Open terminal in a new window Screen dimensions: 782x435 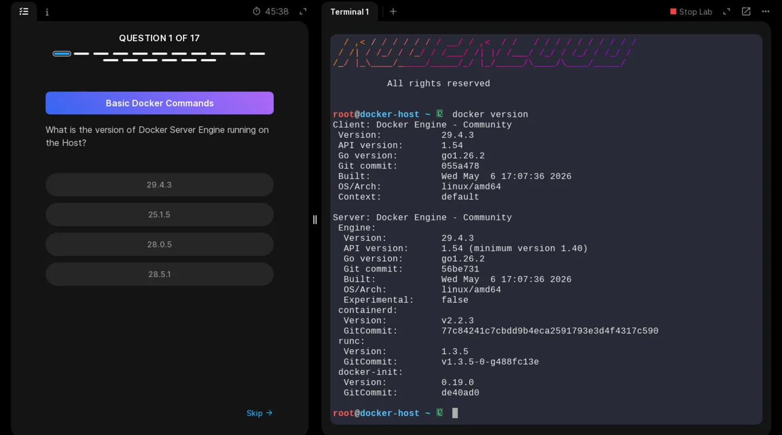coord(746,11)
